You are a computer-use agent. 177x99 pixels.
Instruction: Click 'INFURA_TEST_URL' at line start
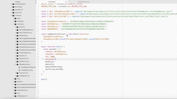tap(49, 6)
